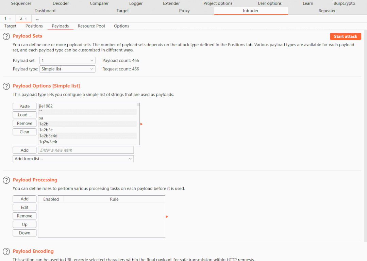Select payload item 1a2b3c4d
The height and width of the screenshot is (261, 367).
coord(87,136)
